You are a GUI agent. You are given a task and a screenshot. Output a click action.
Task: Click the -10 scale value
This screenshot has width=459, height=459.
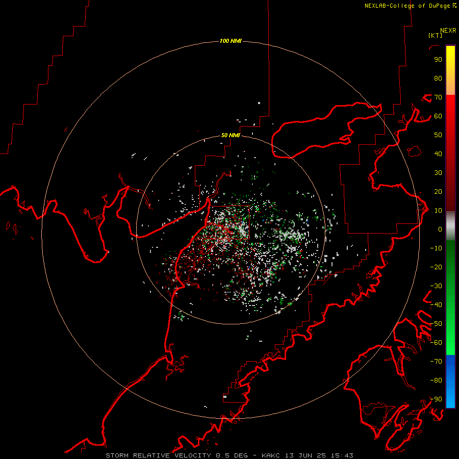pos(436,248)
